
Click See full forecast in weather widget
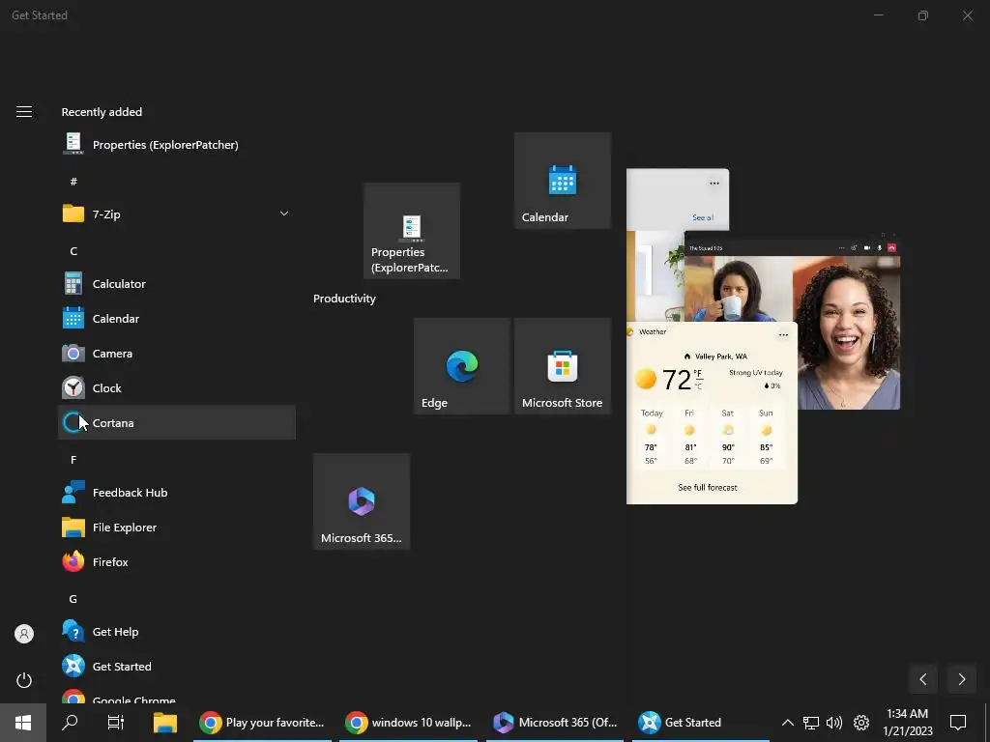[707, 487]
